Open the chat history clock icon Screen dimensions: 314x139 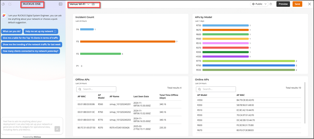click(x=3, y=4)
